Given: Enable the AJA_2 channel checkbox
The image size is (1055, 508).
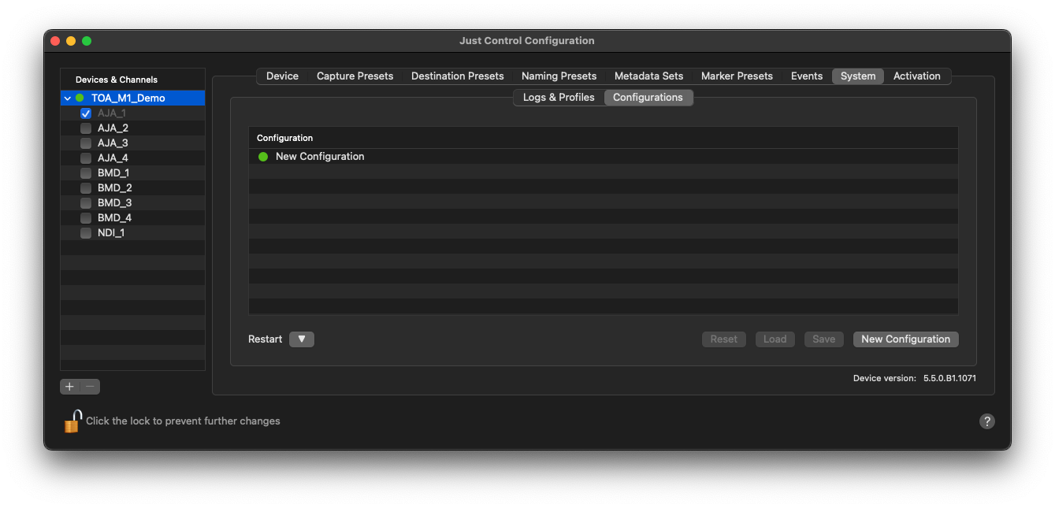Looking at the screenshot, I should 86,128.
